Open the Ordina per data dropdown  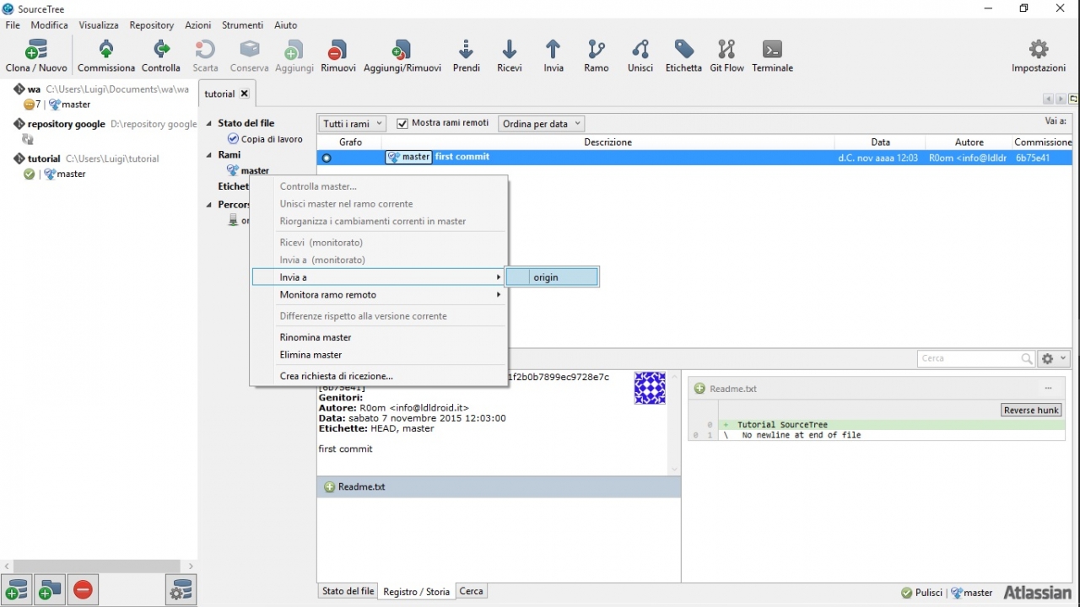point(542,124)
